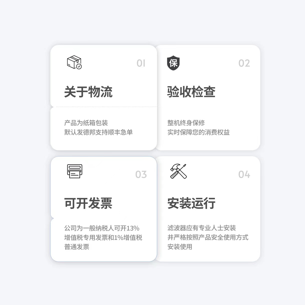Click the text 并严格按照产品安全使用方式
305x305 pixels.
tap(208, 237)
